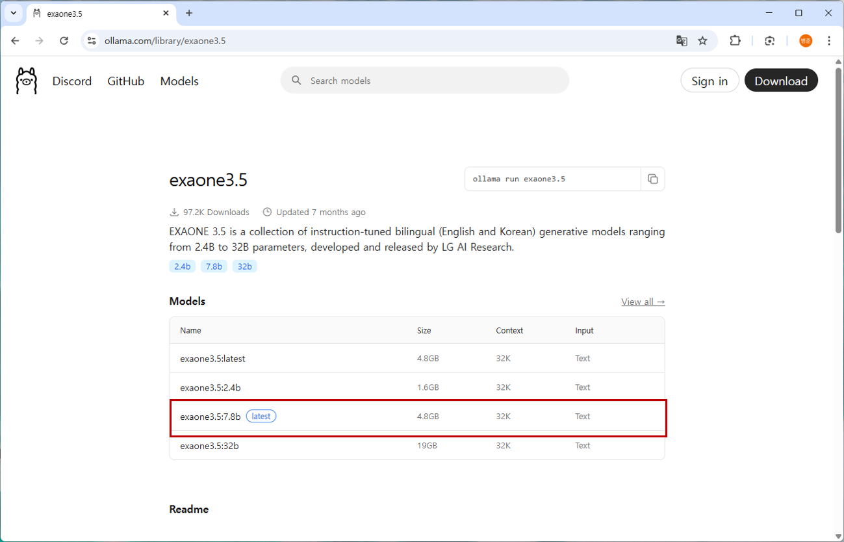844x542 pixels.
Task: Select the exaone3.5 browser tab
Action: pyautogui.click(x=101, y=14)
